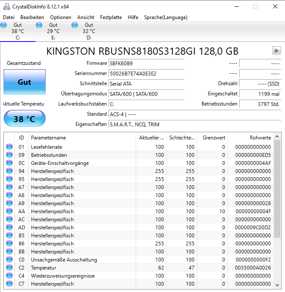285x292 pixels.
Task: Click status icon of row BB
Action: coord(9,251)
